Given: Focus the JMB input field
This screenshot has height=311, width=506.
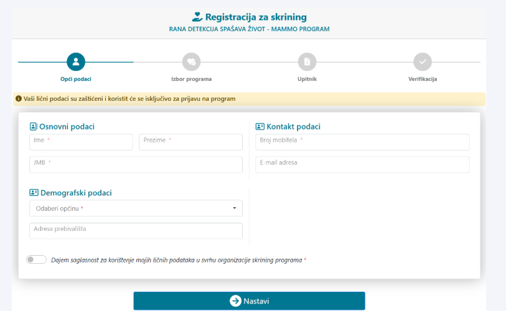Looking at the screenshot, I should pyautogui.click(x=136, y=165).
